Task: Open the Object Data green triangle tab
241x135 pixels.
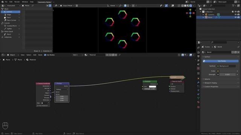Action: [198, 98]
